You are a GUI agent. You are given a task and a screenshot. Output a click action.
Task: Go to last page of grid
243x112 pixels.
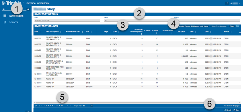(x=70, y=106)
